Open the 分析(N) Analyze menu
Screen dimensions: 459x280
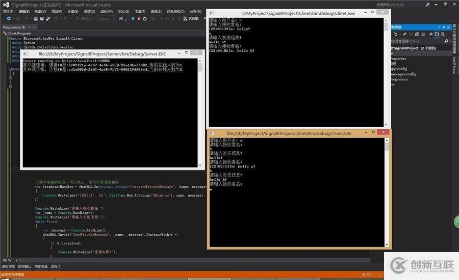pyautogui.click(x=195, y=11)
